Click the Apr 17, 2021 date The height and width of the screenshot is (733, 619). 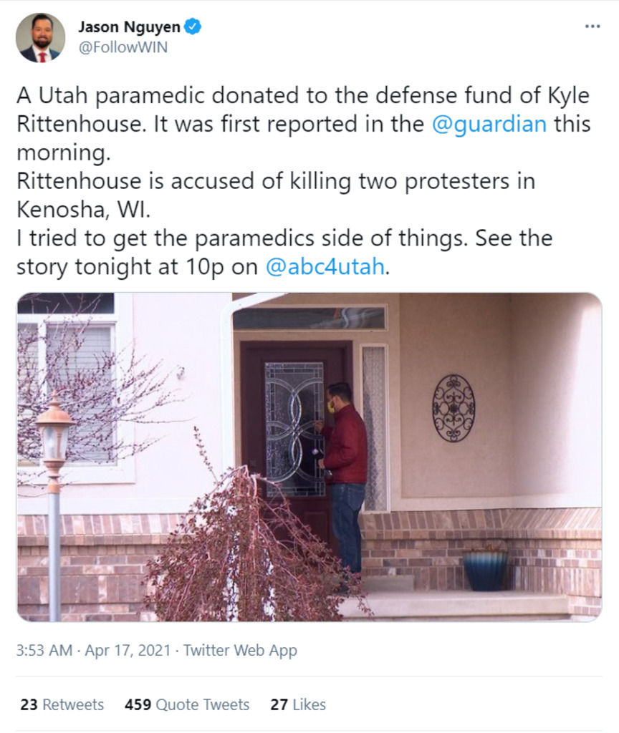128,651
